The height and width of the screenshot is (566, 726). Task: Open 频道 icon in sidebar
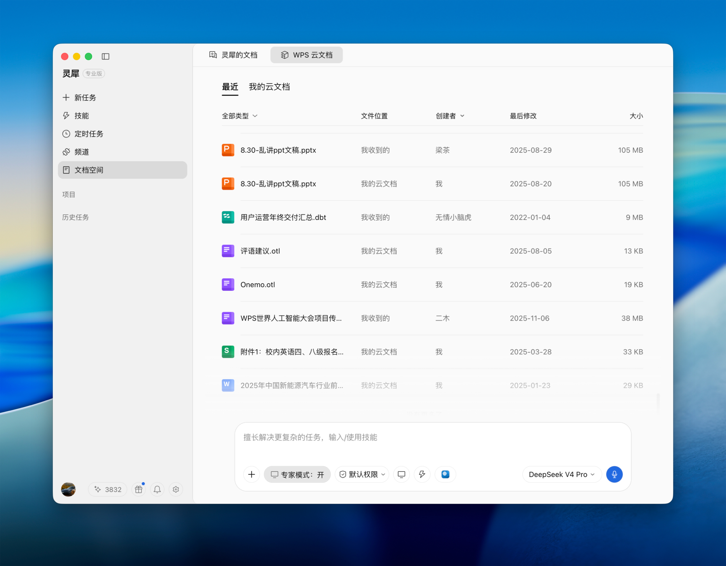[66, 152]
